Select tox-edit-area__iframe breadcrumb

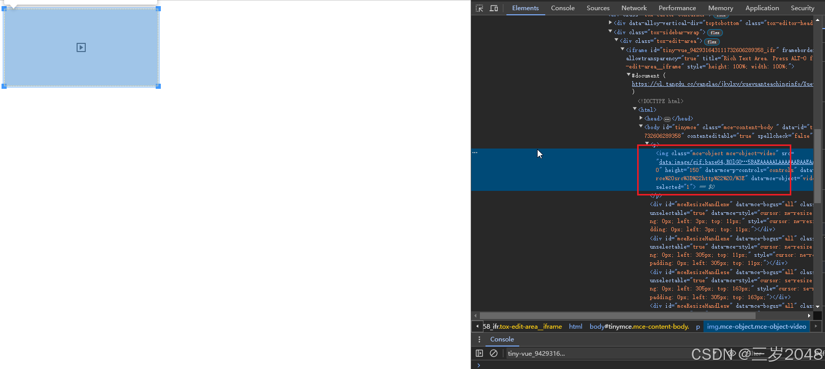(523, 327)
